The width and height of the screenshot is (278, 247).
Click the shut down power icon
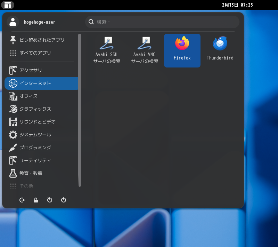click(x=64, y=200)
